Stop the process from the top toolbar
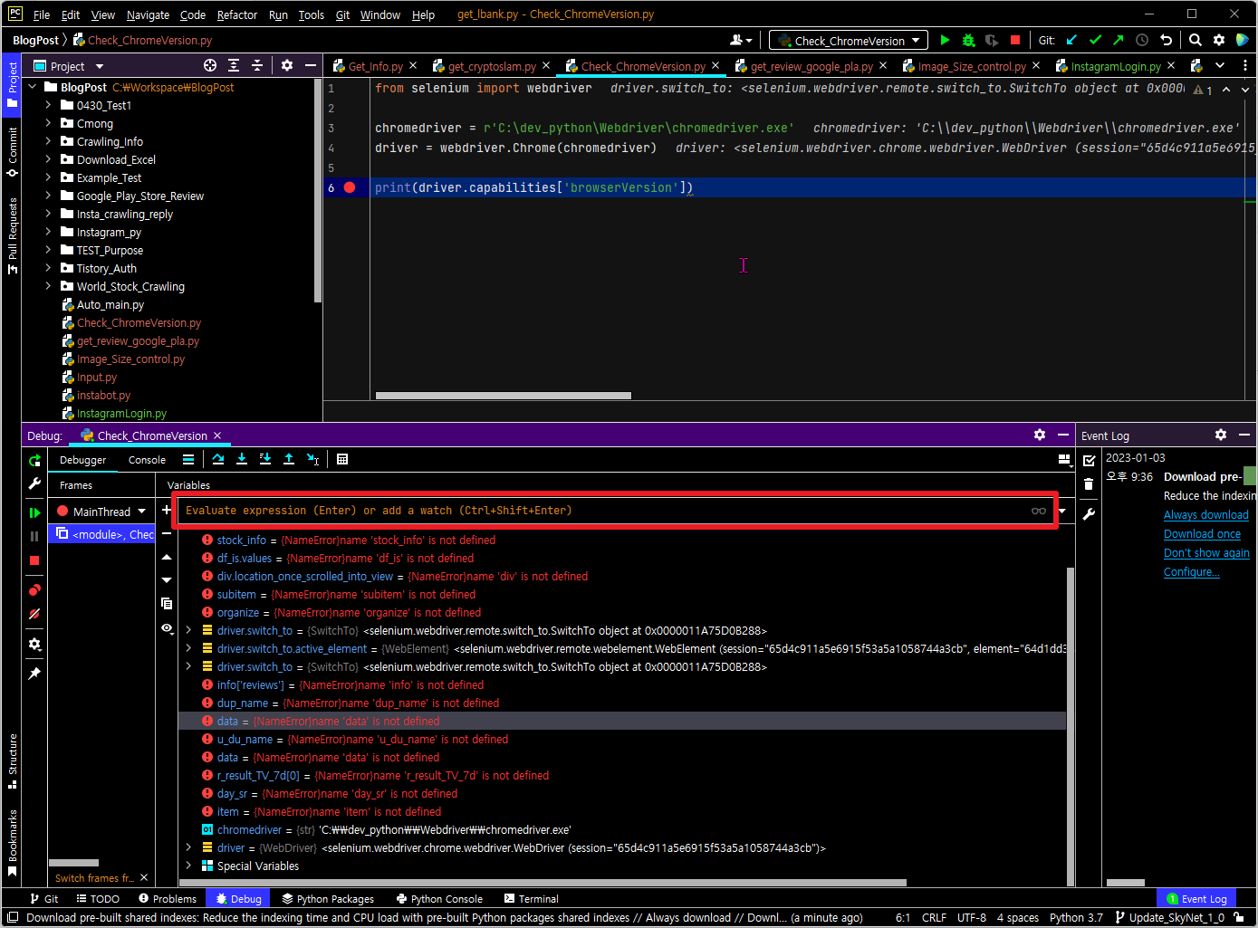The image size is (1258, 928). click(1015, 40)
